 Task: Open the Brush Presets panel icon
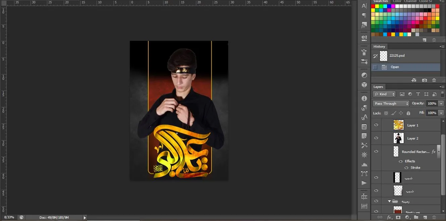(x=364, y=52)
